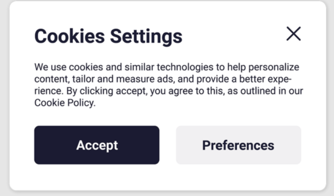Click the word Cookies in the title
The image size is (334, 196).
(69, 36)
